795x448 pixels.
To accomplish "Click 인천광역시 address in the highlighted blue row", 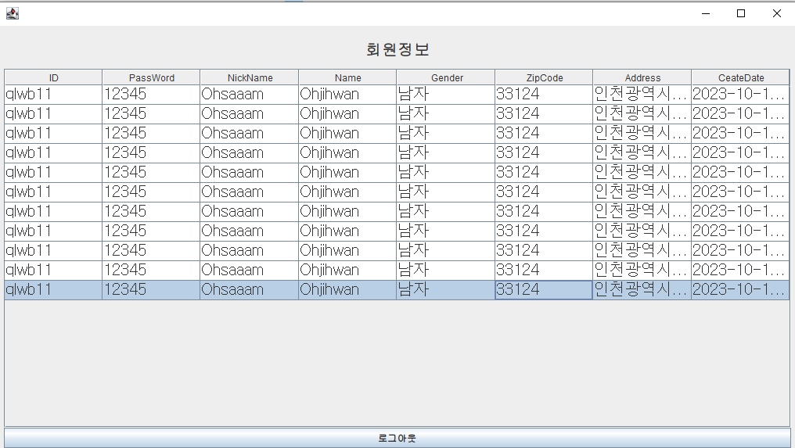I will pyautogui.click(x=642, y=290).
